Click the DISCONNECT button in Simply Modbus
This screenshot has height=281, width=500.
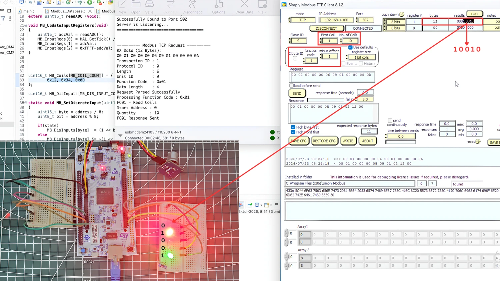[x=326, y=28]
